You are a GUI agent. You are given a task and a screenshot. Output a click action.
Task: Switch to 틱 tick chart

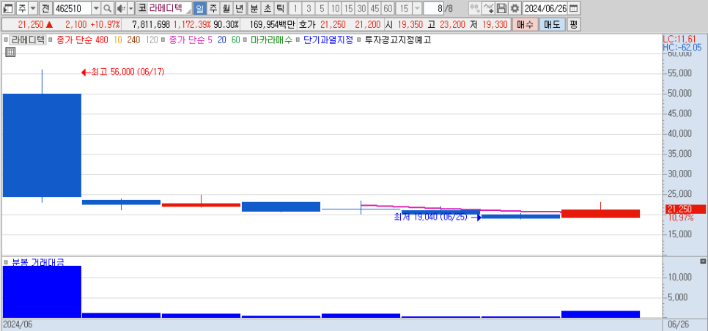pos(281,9)
